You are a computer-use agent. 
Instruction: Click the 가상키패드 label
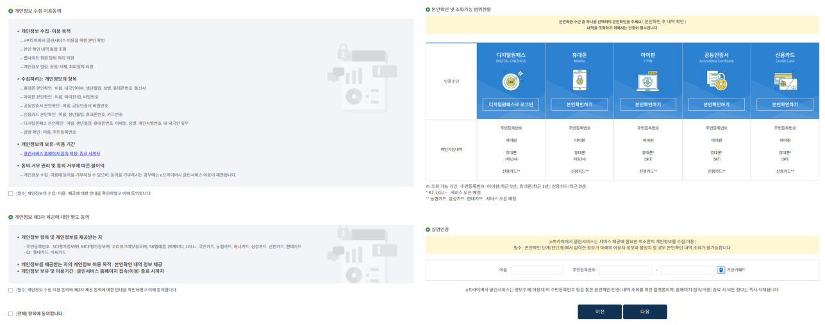[x=737, y=270]
